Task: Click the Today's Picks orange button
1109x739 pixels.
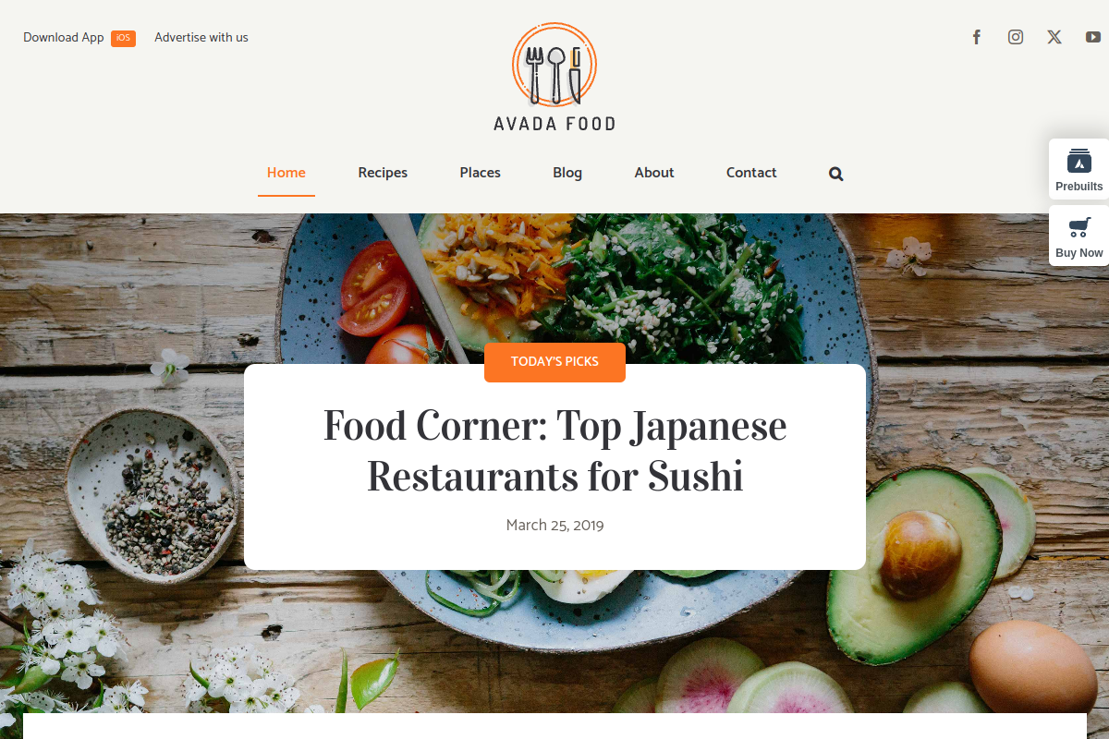Action: pyautogui.click(x=554, y=362)
